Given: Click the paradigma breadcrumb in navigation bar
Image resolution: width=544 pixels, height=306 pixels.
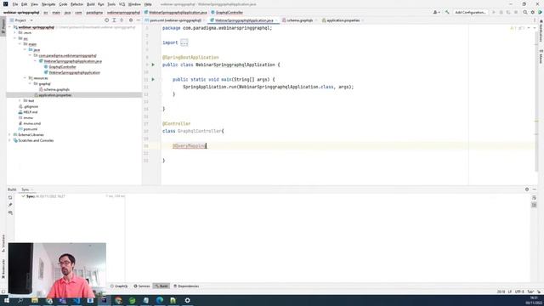Looking at the screenshot, I should (94, 12).
